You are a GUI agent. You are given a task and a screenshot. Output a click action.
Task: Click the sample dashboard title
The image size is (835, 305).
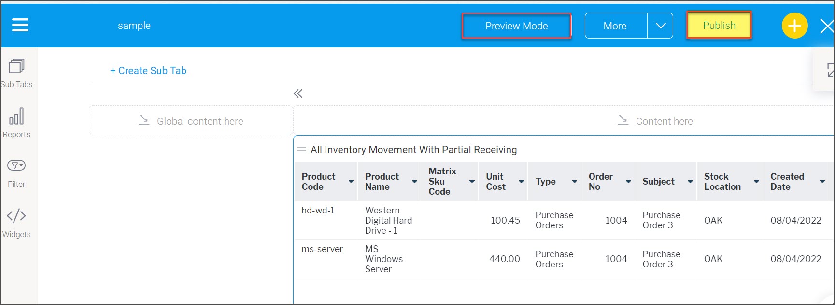tap(134, 26)
